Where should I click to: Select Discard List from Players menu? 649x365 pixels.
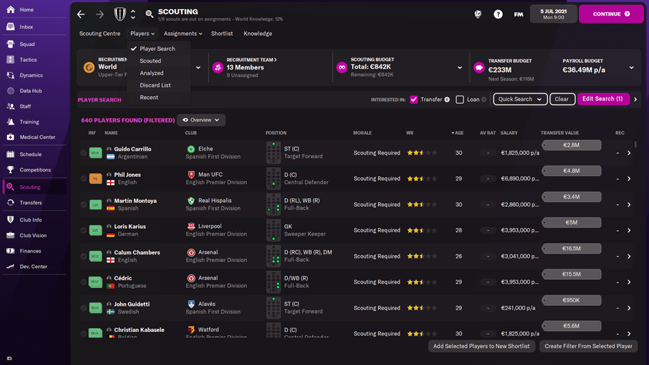point(155,85)
